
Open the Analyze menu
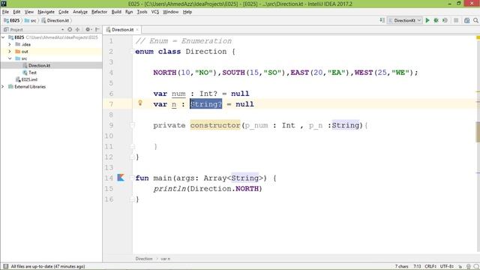click(x=80, y=12)
